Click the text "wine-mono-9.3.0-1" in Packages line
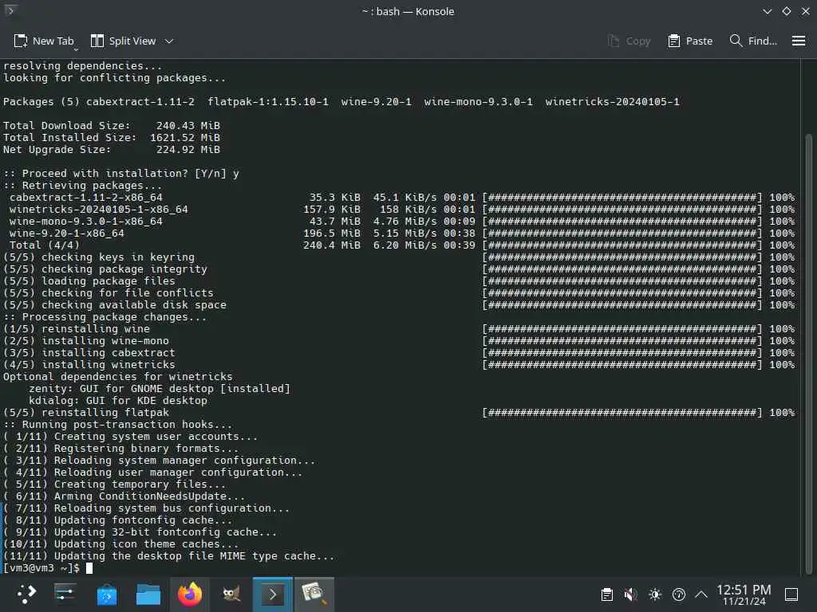 coord(479,101)
